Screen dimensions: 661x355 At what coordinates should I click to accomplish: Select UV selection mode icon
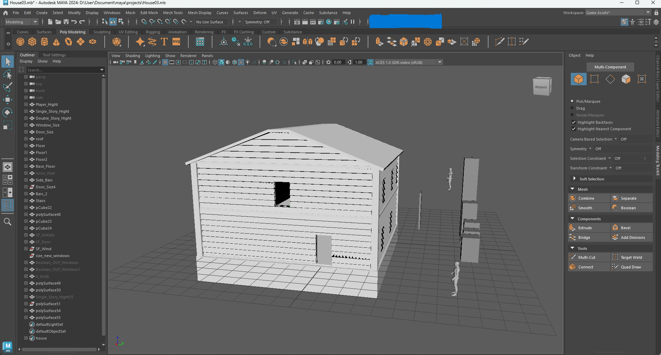coord(642,79)
